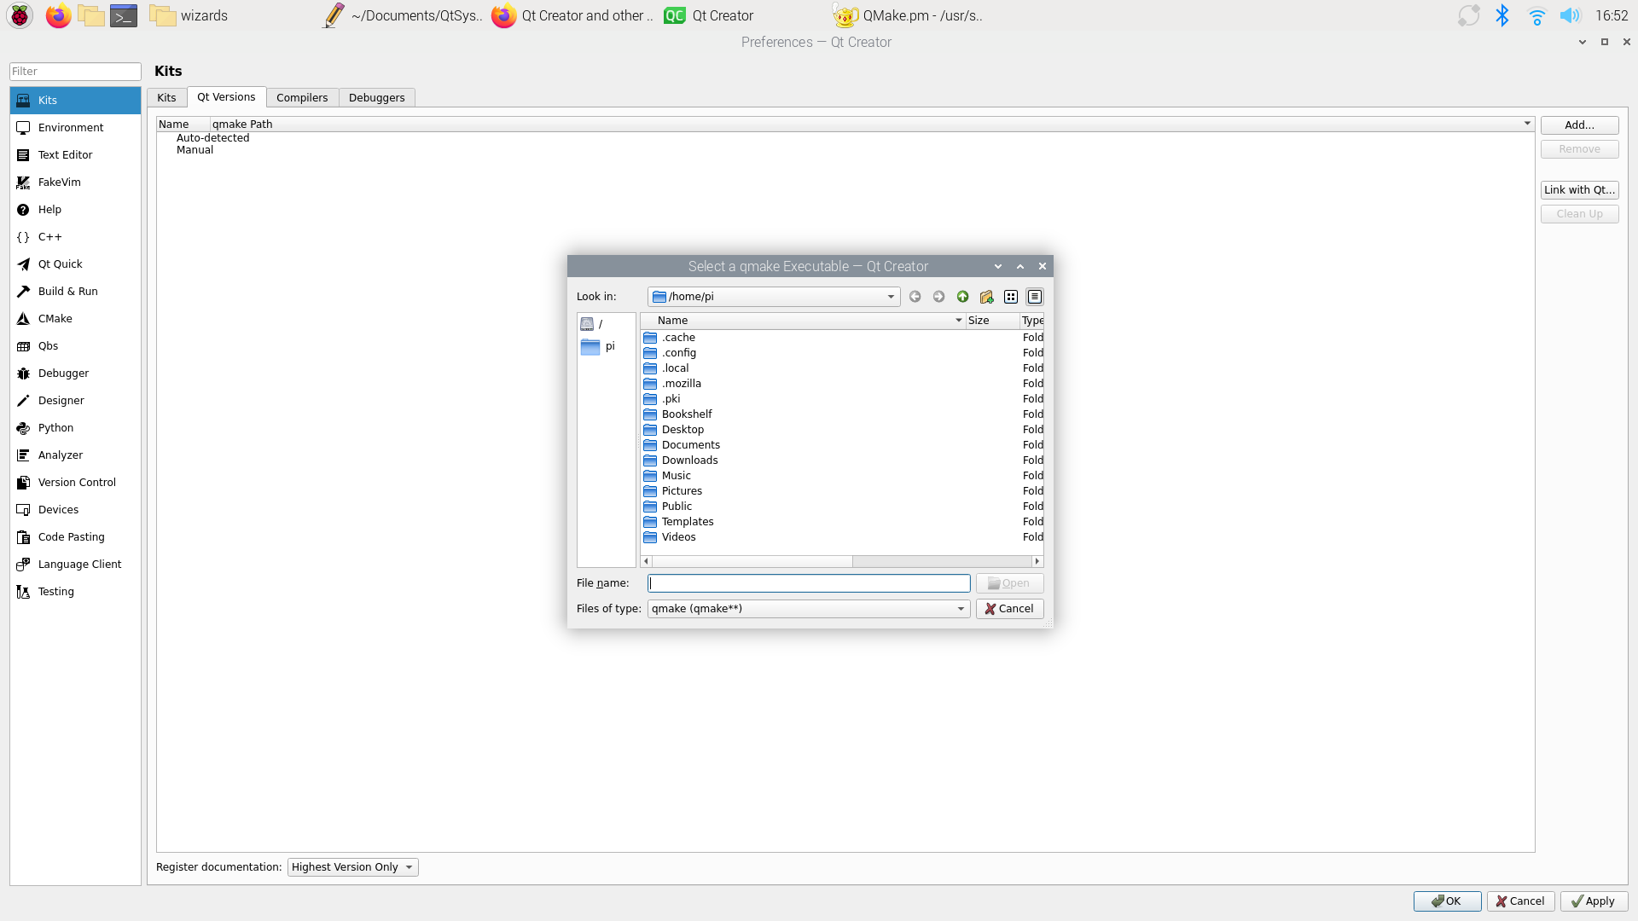Launch Firefox from the taskbar
The width and height of the screenshot is (1638, 921).
[58, 15]
